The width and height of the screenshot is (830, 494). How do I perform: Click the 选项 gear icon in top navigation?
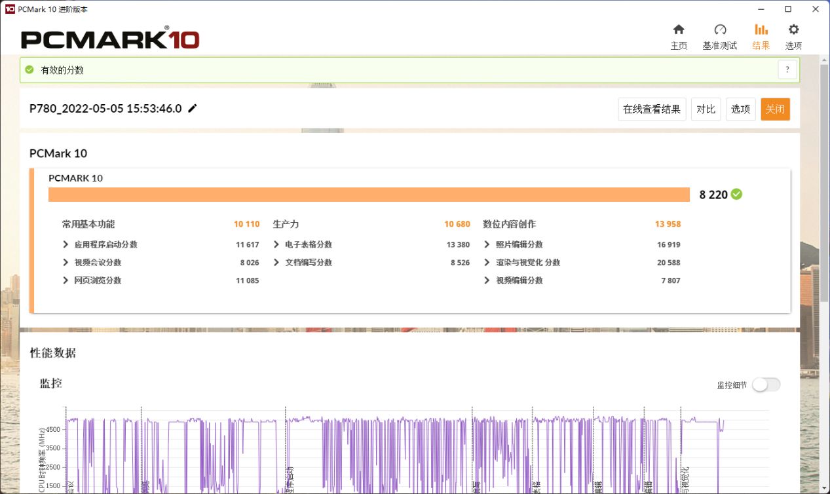(793, 29)
